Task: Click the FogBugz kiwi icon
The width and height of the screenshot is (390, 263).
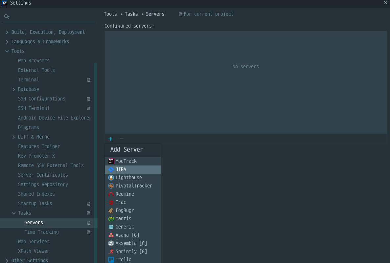Action: 111,210
